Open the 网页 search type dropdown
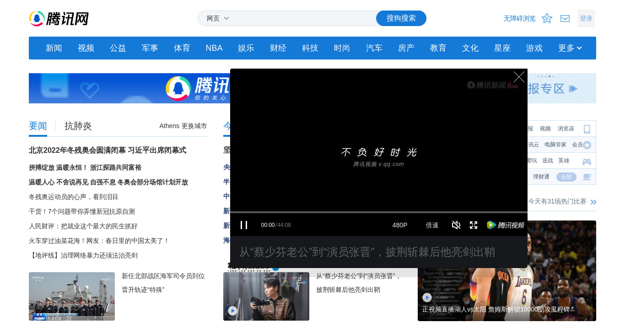This screenshot has width=625, height=333. click(218, 18)
